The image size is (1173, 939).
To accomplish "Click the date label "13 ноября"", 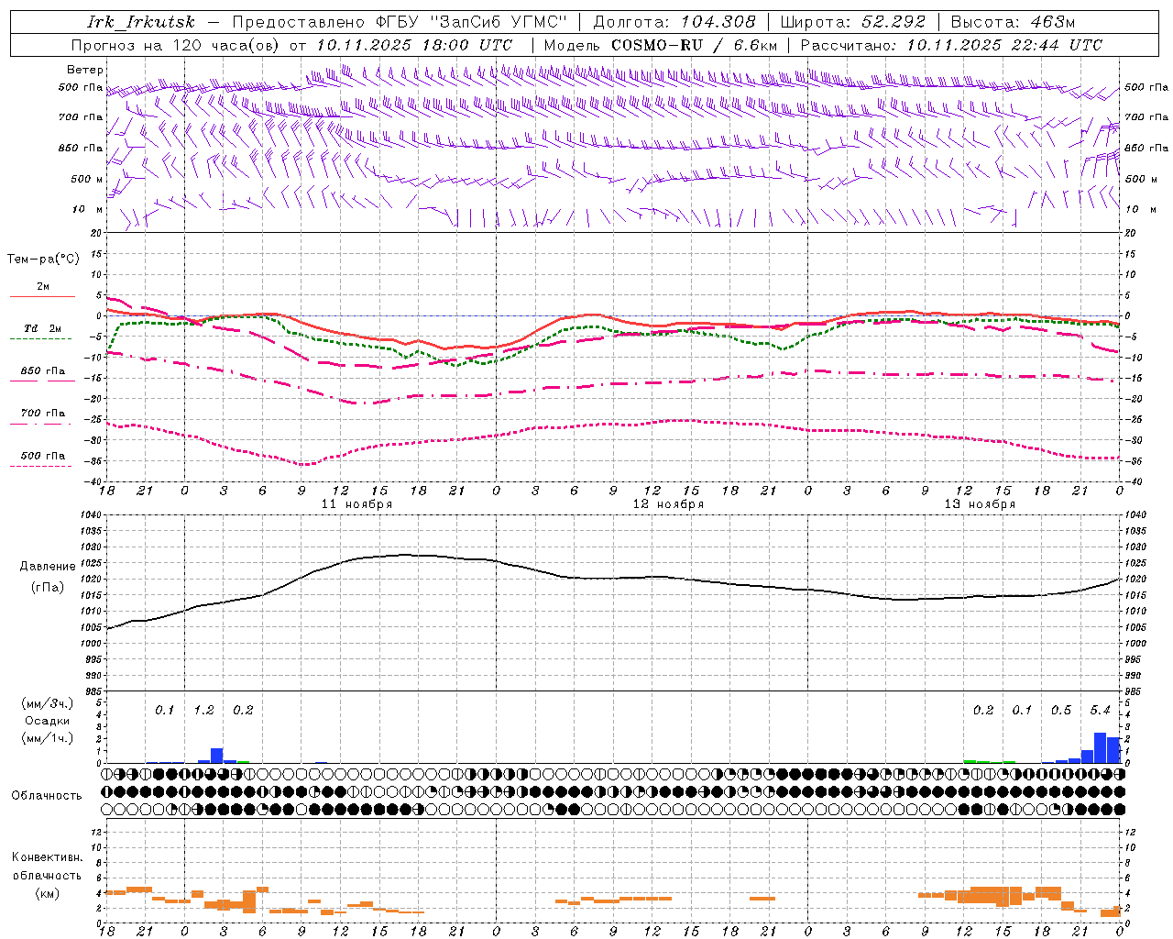I will [980, 504].
